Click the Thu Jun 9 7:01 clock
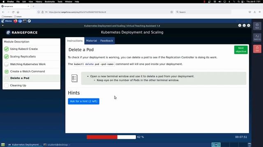Screen dimensions: 263x147 click(x=254, y=2)
